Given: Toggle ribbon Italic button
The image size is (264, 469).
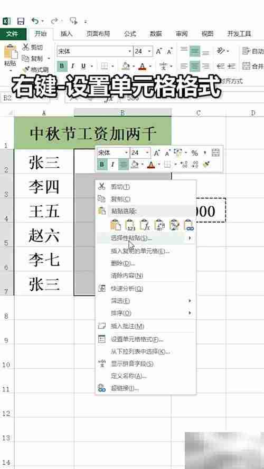Looking at the screenshot, I should pyautogui.click(x=72, y=66).
